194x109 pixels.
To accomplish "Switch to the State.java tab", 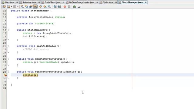I will pyautogui.click(x=108, y=2).
